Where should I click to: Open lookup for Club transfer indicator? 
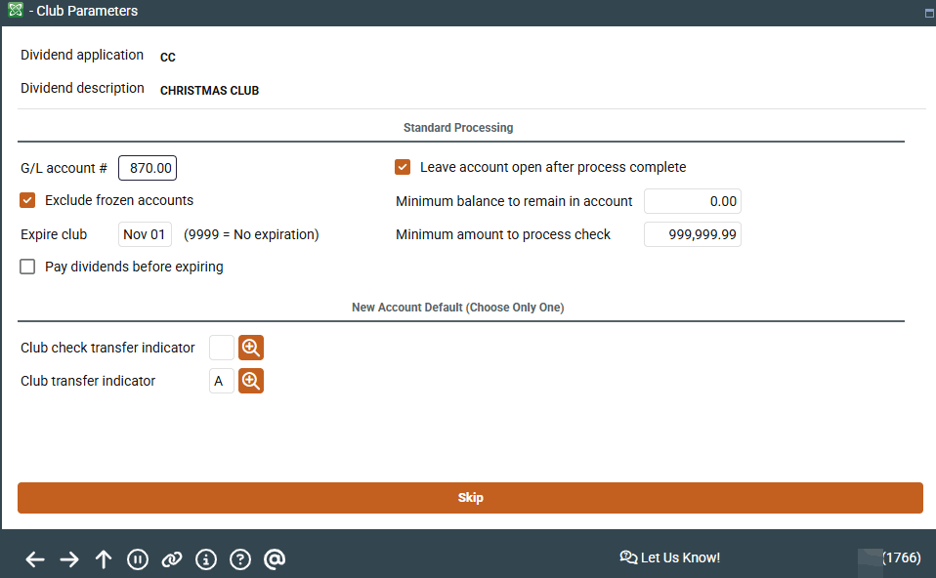(251, 381)
